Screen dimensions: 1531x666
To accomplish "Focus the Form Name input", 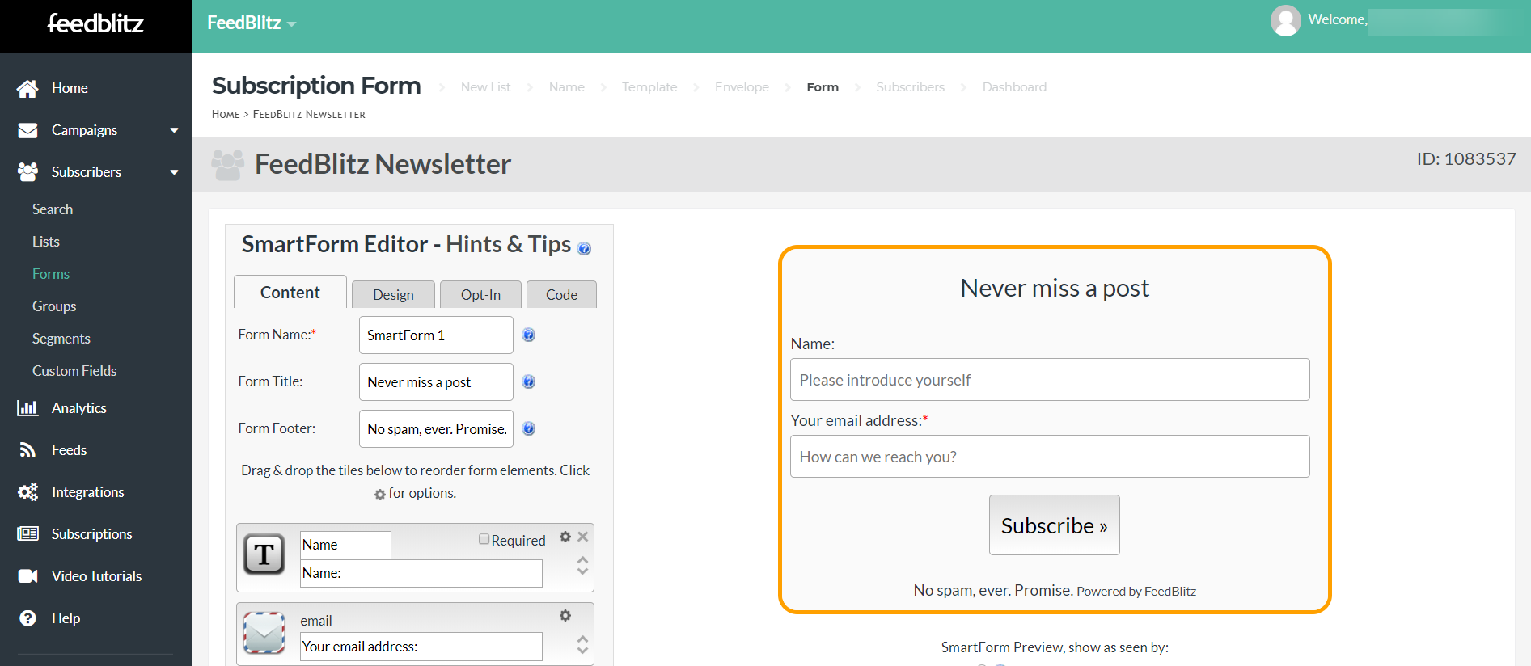I will point(436,335).
